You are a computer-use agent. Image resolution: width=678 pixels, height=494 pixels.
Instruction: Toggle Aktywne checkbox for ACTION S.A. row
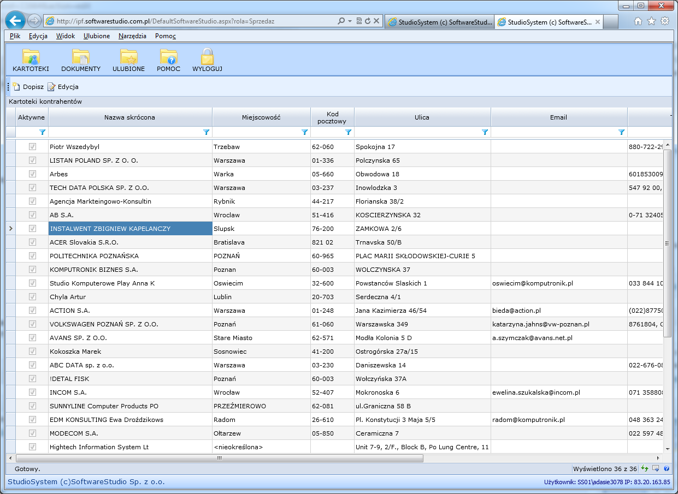[x=33, y=310]
